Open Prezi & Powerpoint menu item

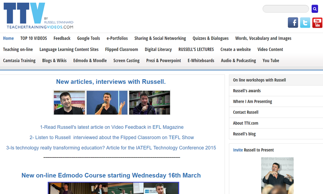[163, 61]
